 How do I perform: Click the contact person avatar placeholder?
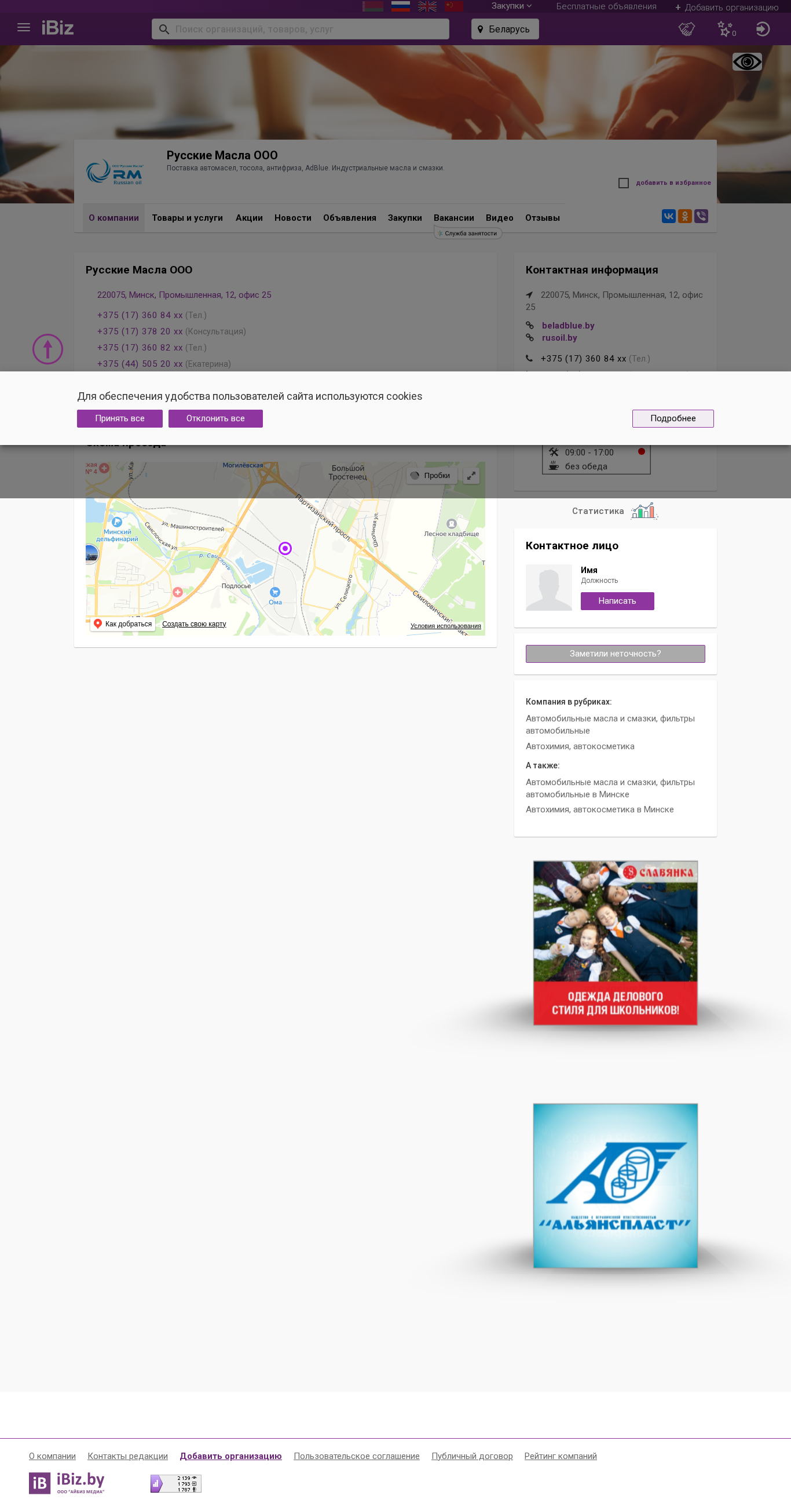pyautogui.click(x=548, y=588)
